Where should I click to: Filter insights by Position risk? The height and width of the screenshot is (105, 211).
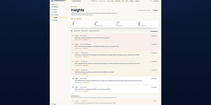[77, 31]
